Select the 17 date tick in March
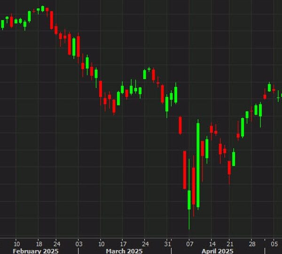282x254 pixels. click(123, 244)
